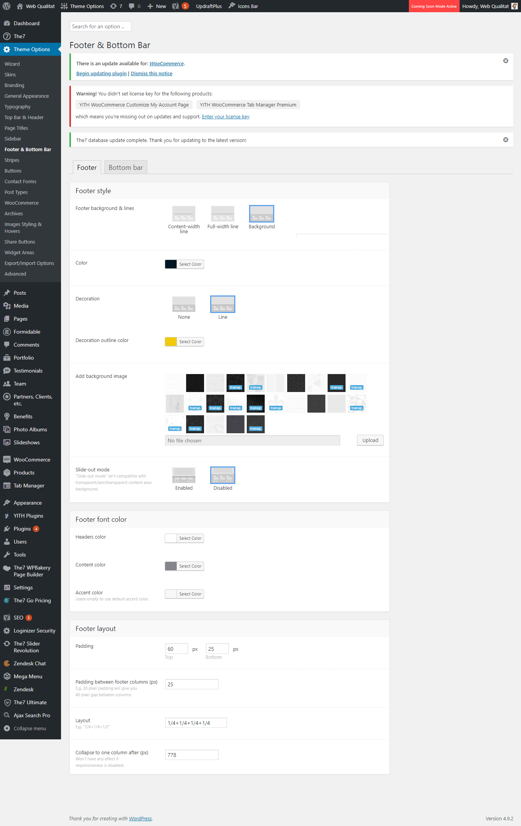Open the Footer tab
Screen dimensions: 521x826
[x=87, y=167]
